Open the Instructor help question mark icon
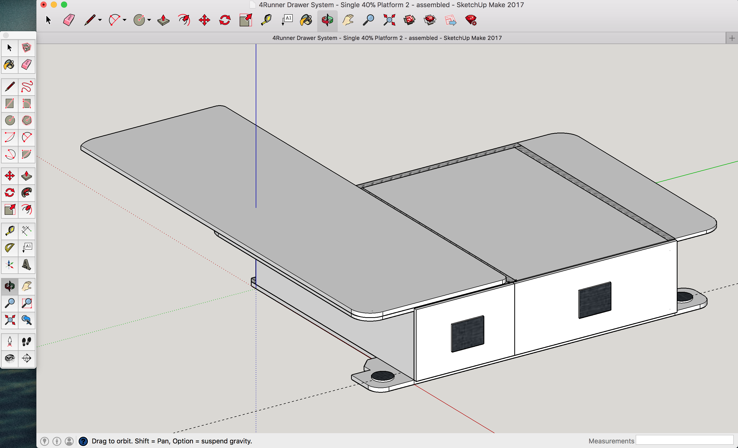Viewport: 738px width, 448px height. (83, 441)
